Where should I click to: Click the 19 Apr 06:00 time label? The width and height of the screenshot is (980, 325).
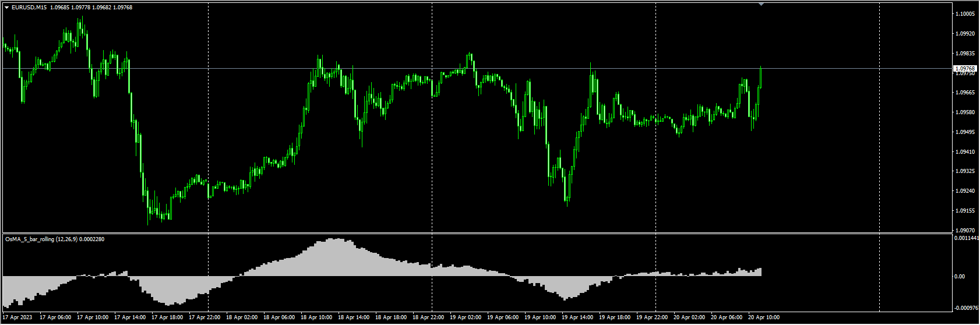pos(504,318)
